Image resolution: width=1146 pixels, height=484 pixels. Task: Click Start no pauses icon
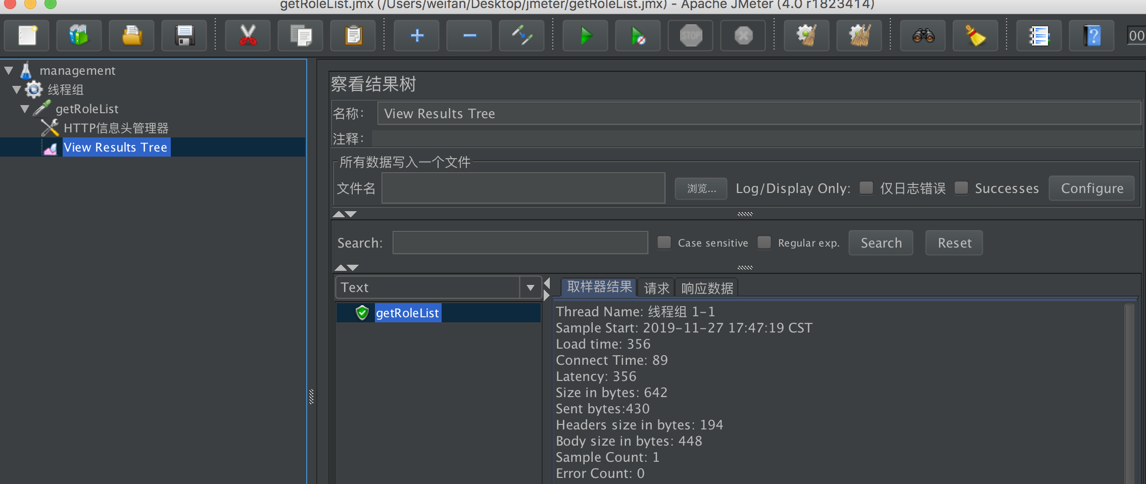[638, 36]
